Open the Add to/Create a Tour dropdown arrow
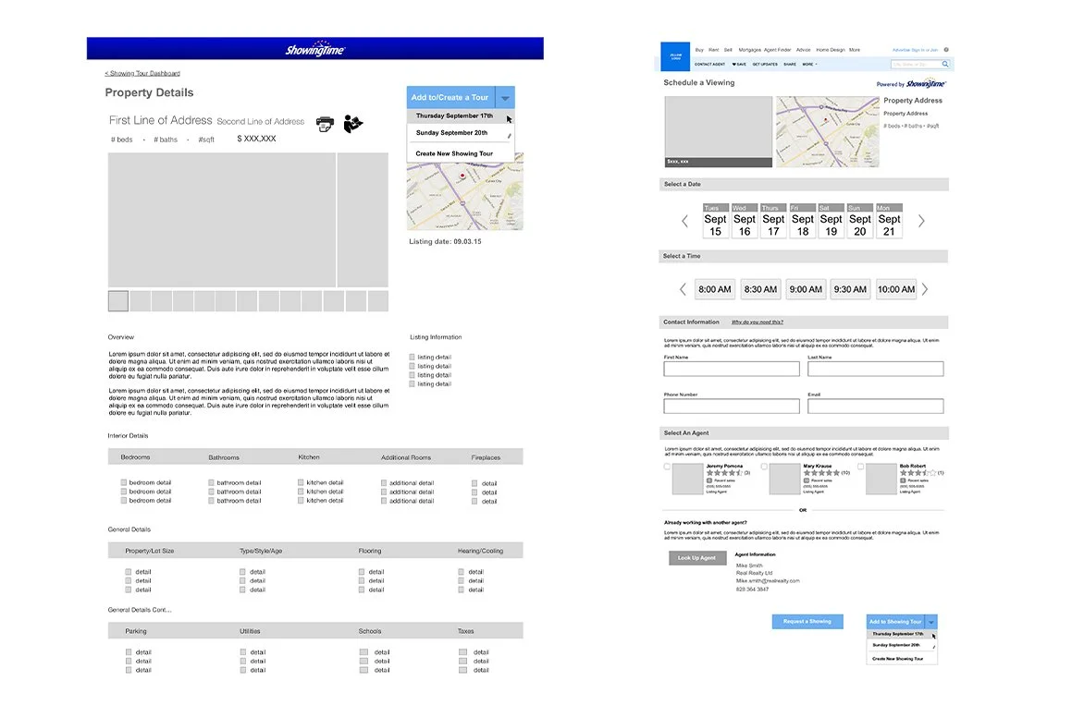This screenshot has width=1084, height=717. [505, 97]
